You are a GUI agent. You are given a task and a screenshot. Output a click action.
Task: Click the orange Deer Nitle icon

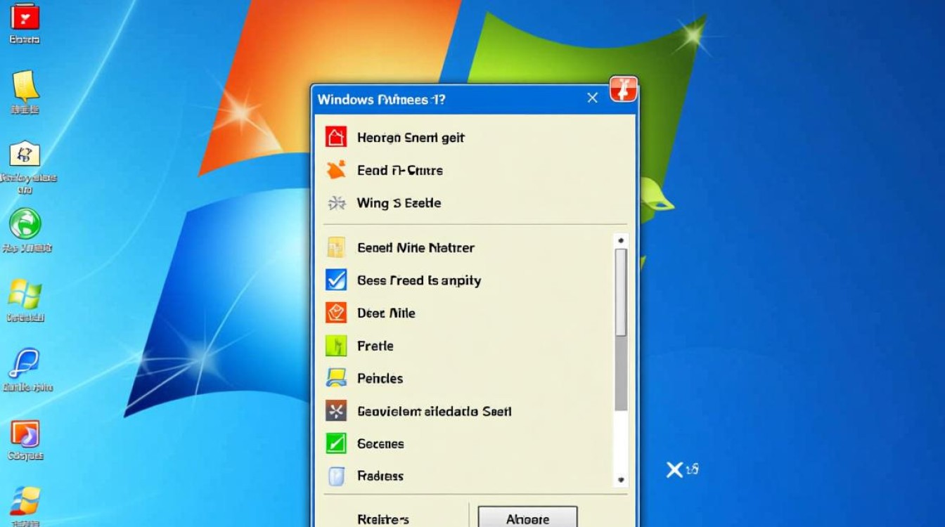(336, 313)
